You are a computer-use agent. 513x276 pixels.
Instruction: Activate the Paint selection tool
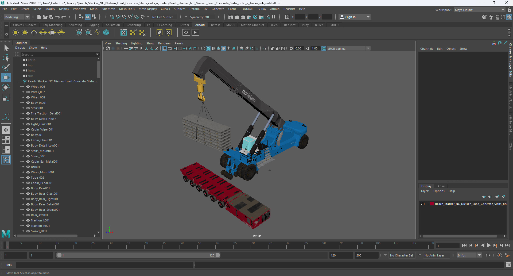tap(6, 68)
